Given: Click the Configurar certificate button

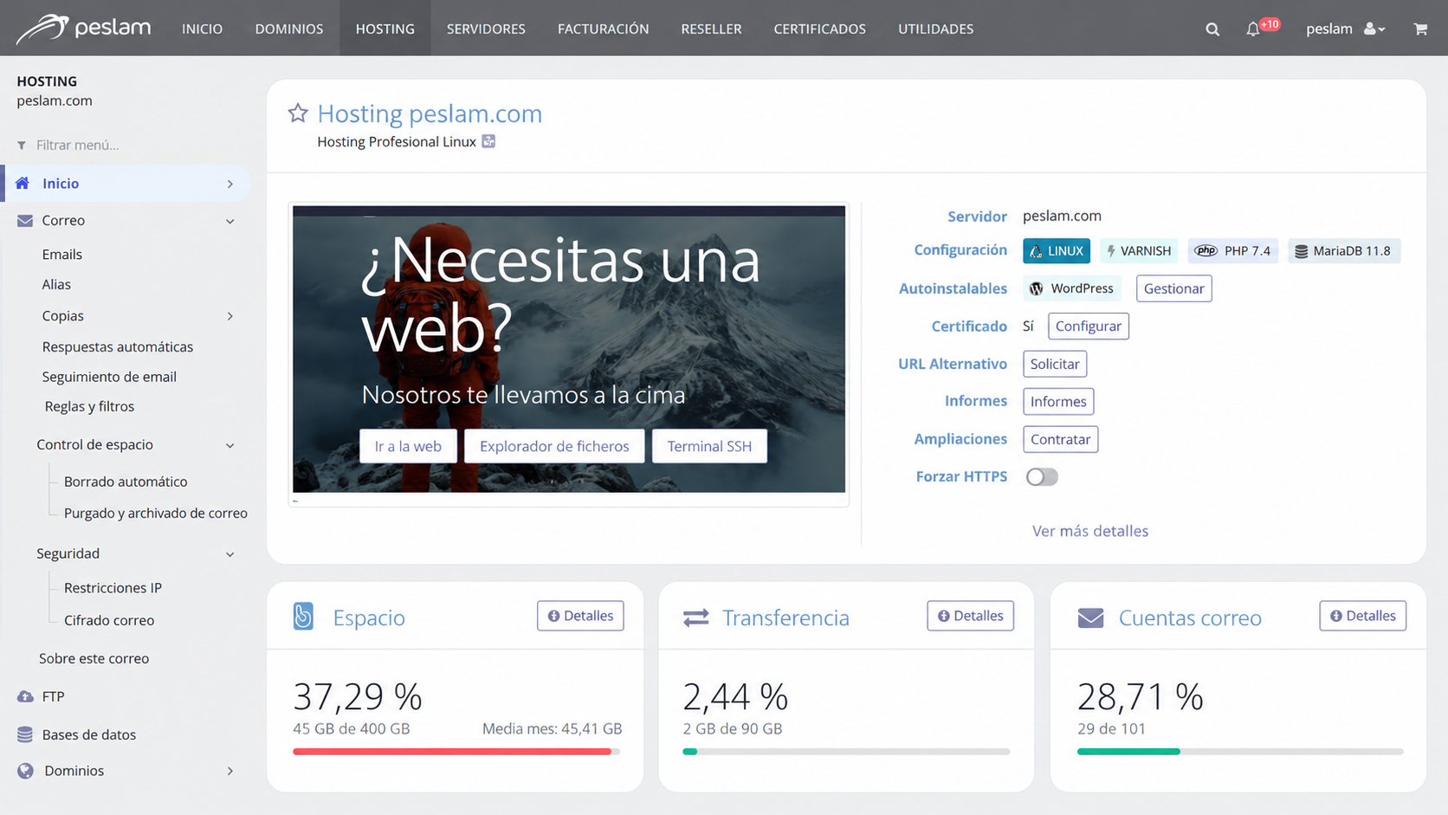Looking at the screenshot, I should tap(1089, 327).
